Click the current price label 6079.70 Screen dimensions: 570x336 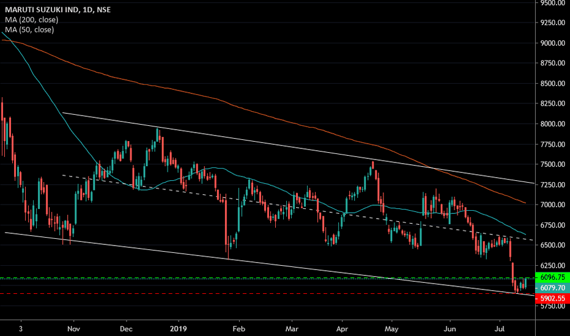coord(552,288)
